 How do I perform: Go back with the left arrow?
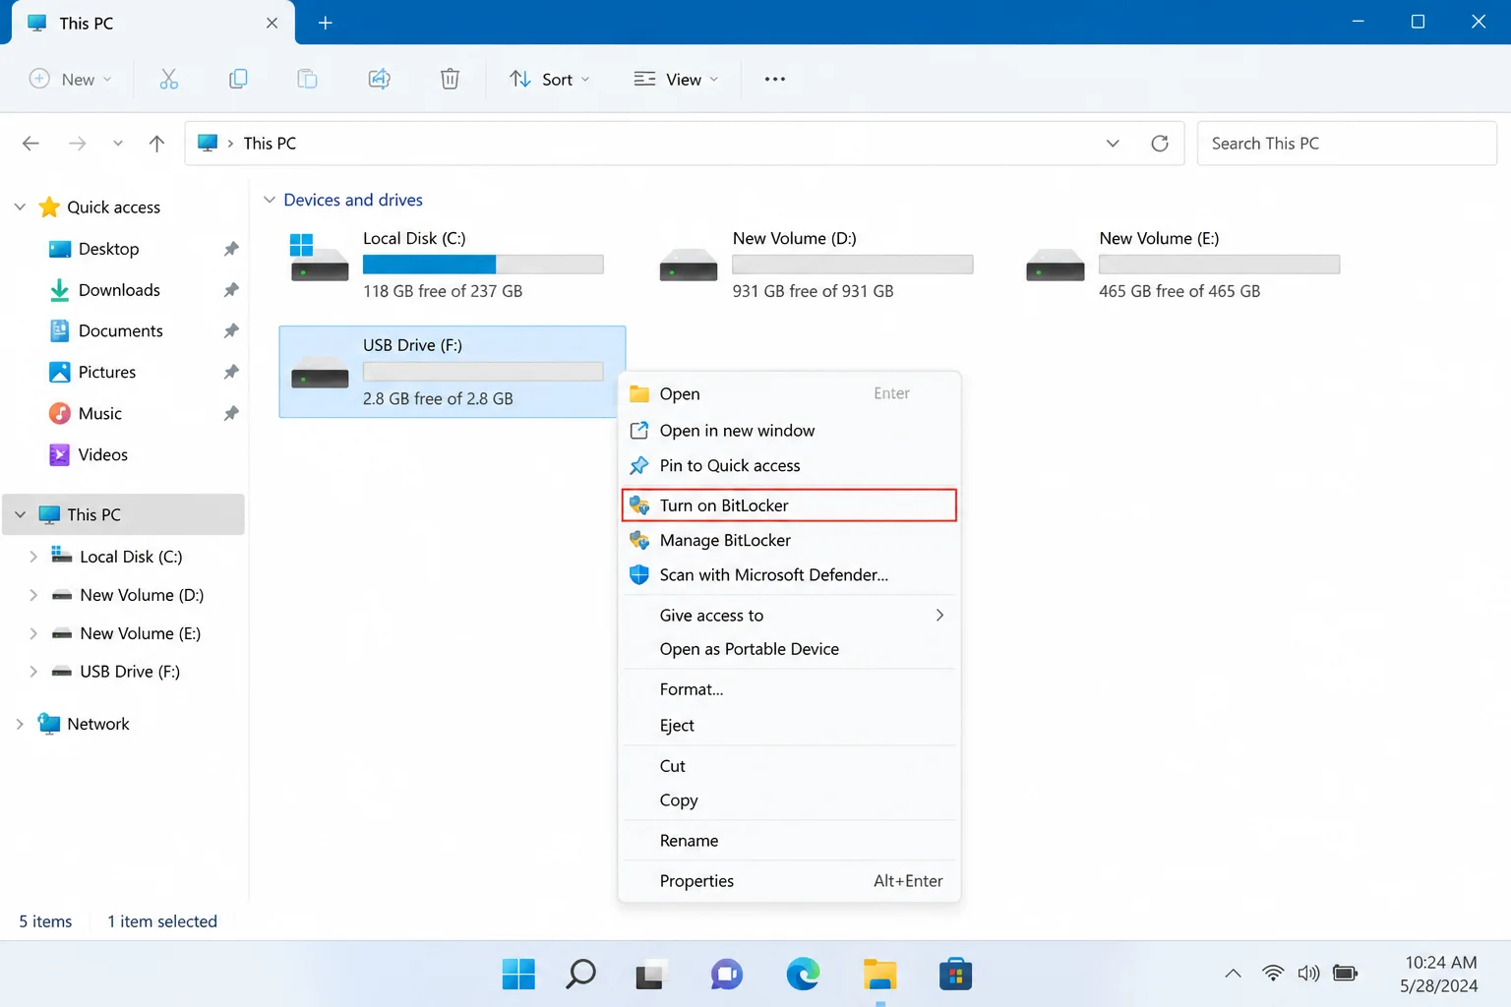tap(30, 144)
